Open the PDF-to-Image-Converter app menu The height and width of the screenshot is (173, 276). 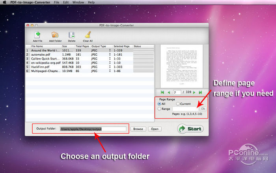coord(30,2)
